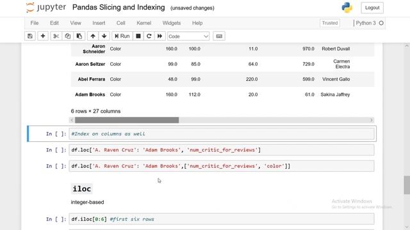Insert a cell below with plus icon
Screen dimensions: 410x230
click(43, 36)
